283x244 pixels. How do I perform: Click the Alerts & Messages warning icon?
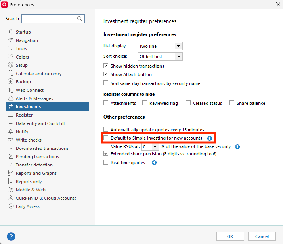11,98
